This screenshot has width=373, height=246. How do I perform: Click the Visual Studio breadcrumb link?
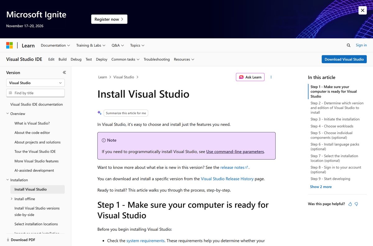(x=124, y=77)
